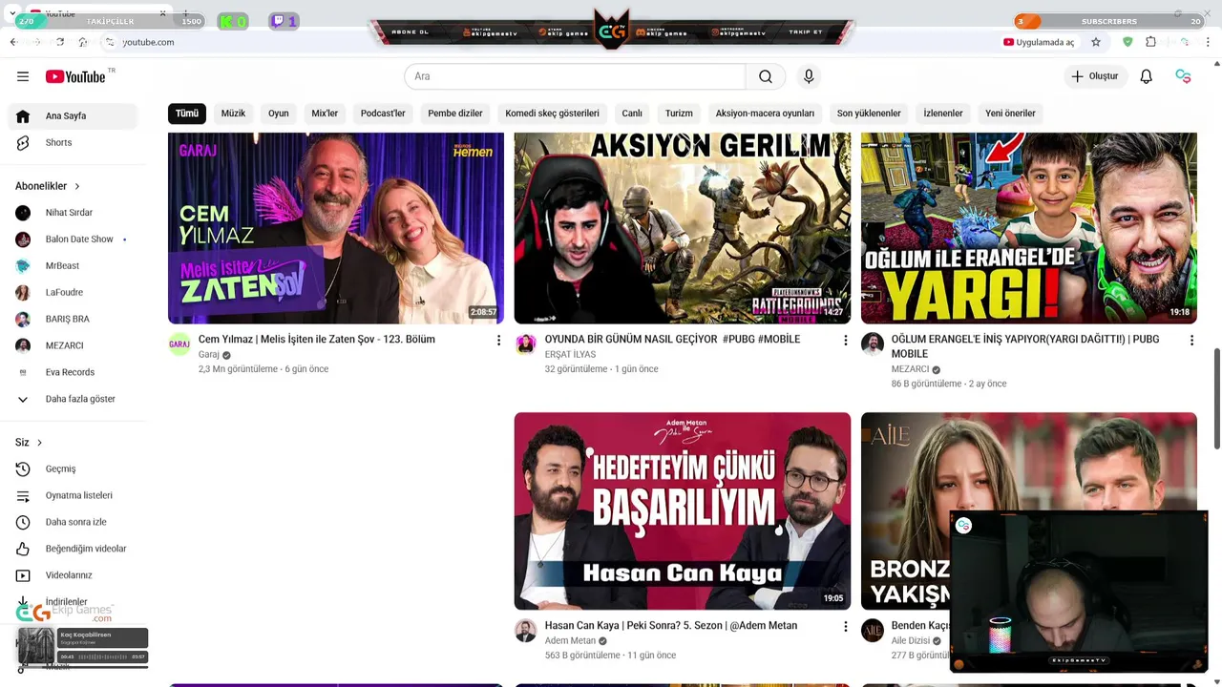1222x687 pixels.
Task: Click the page vertical scrollbar thumb
Action: click(1217, 398)
